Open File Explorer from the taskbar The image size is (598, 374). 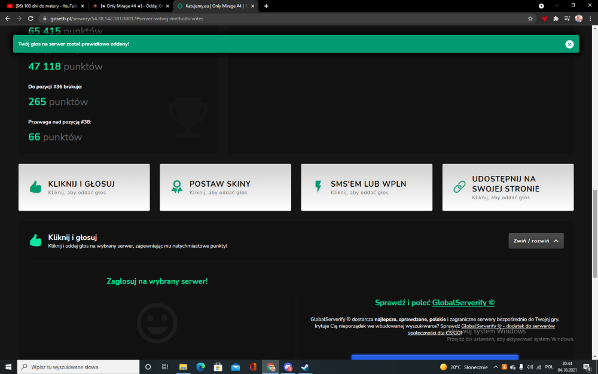183,367
